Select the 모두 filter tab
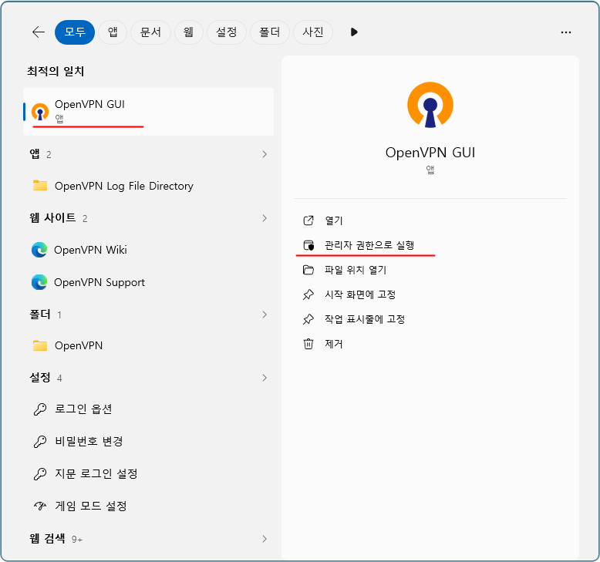Viewport: 600px width, 562px height. pyautogui.click(x=75, y=32)
